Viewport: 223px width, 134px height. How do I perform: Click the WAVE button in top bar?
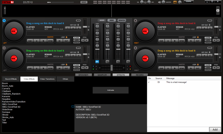pos(84,2)
